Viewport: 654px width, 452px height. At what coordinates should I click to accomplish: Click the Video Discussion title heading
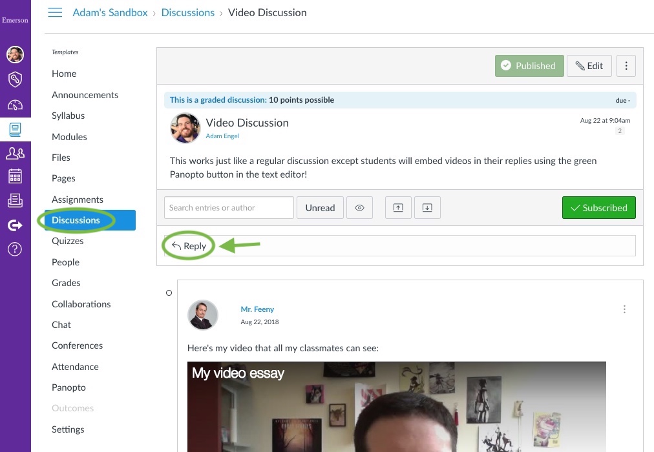[248, 123]
